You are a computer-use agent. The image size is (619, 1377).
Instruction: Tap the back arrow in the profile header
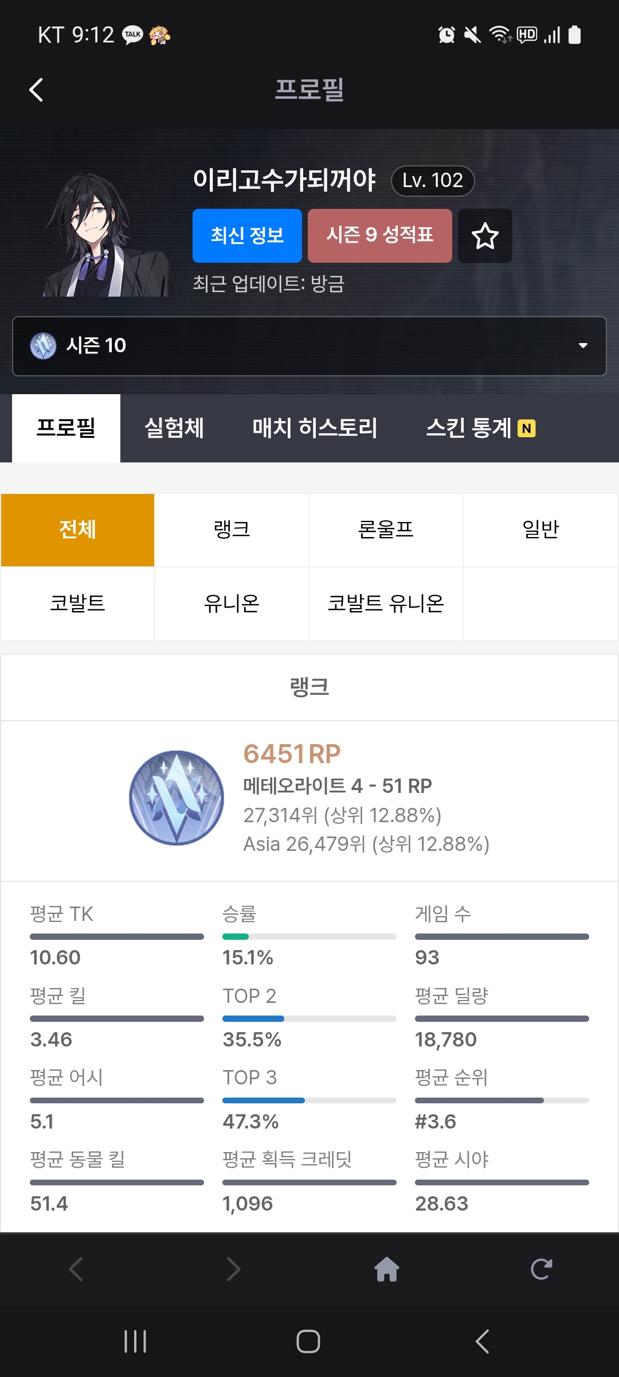click(36, 90)
